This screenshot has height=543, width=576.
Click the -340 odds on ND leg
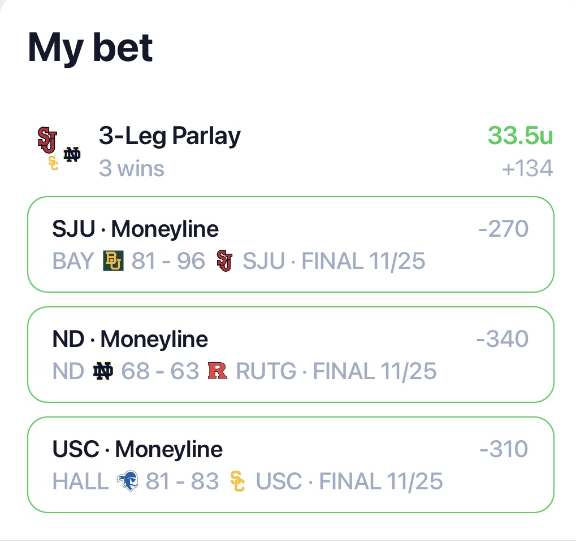tap(502, 339)
